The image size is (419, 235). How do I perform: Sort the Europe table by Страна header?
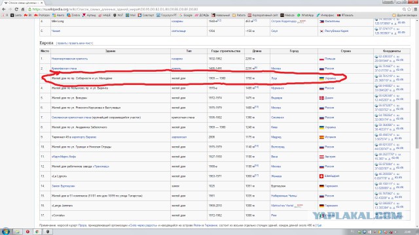(x=346, y=51)
